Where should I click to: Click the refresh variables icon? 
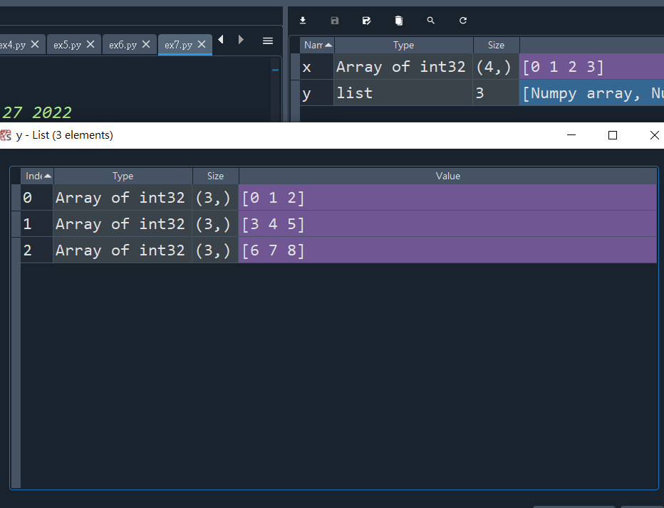(463, 21)
